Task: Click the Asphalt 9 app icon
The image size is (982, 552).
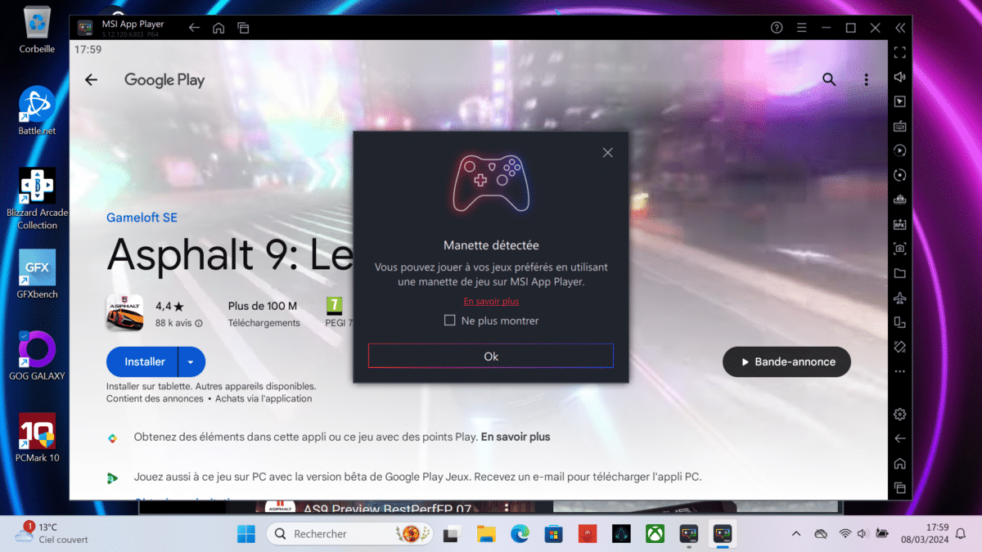Action: (x=124, y=312)
